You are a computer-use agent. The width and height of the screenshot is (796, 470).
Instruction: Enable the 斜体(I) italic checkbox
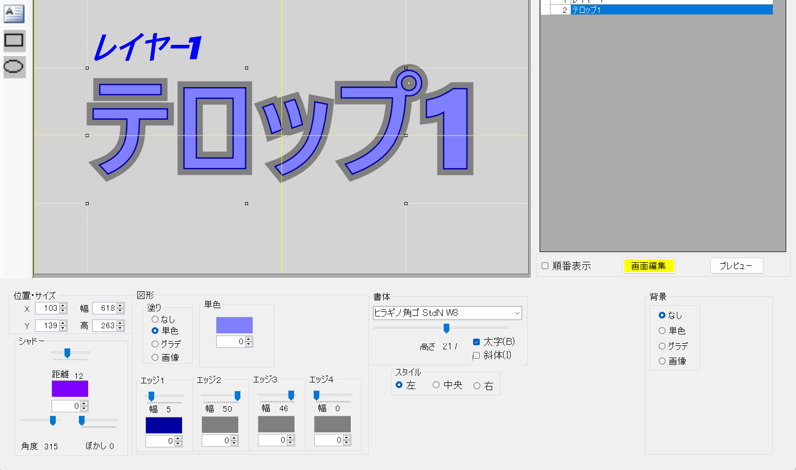pyautogui.click(x=476, y=355)
